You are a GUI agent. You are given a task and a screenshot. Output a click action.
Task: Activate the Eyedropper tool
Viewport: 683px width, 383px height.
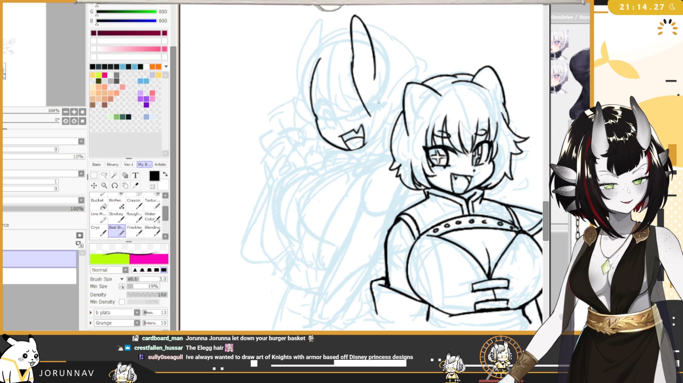click(135, 186)
